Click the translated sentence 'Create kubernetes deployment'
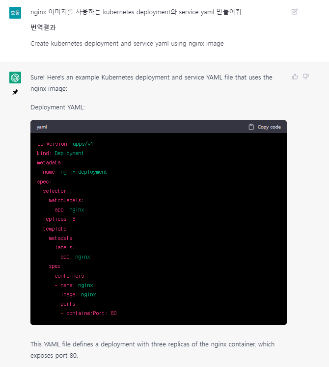Screen dimensions: 329x367 click(x=127, y=44)
